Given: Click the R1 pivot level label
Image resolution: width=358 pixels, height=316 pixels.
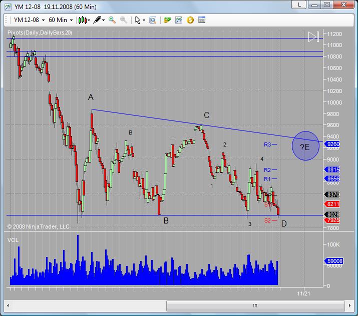Looking at the screenshot, I should [x=267, y=179].
